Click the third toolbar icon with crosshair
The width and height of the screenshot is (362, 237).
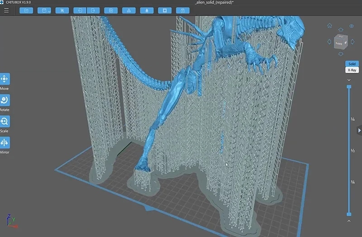coord(62,10)
